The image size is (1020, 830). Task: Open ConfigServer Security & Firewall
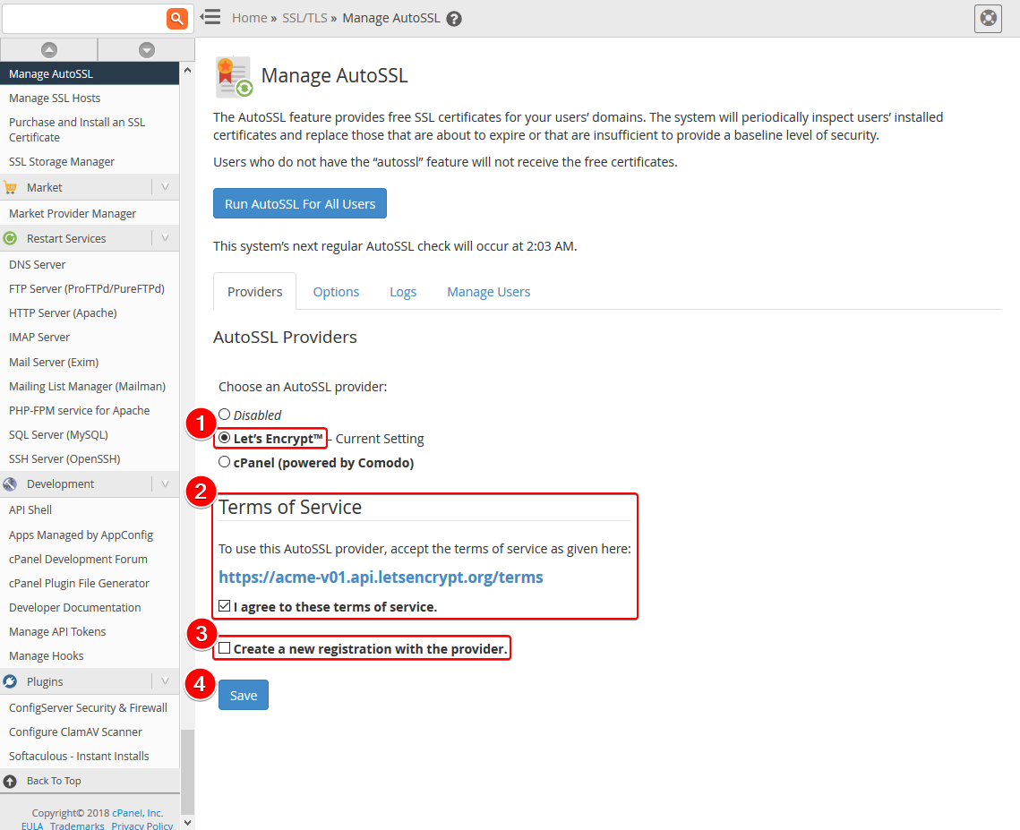tap(90, 707)
